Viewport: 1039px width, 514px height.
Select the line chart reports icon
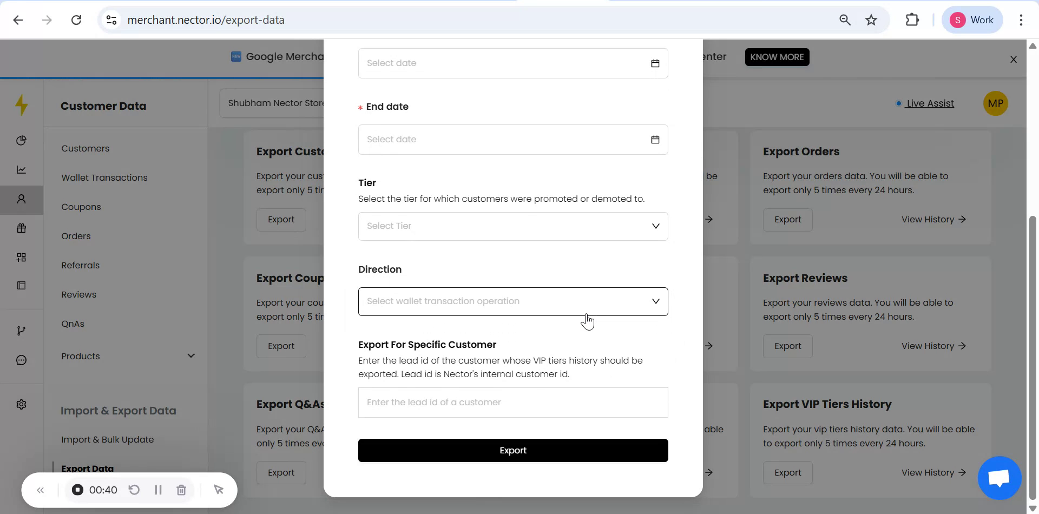pos(21,169)
